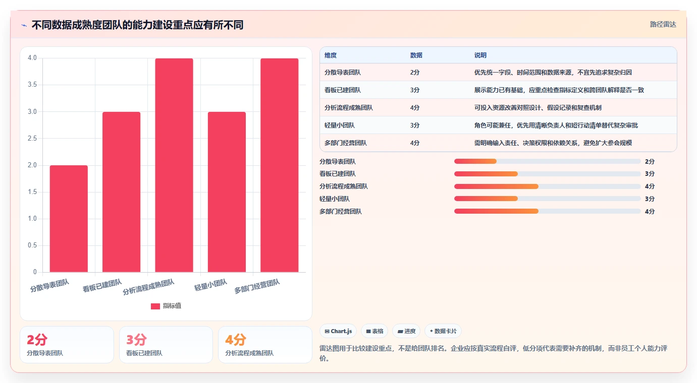Click 可投入资源改善对照设计 description cell
The width and height of the screenshot is (697, 383).
pos(538,108)
